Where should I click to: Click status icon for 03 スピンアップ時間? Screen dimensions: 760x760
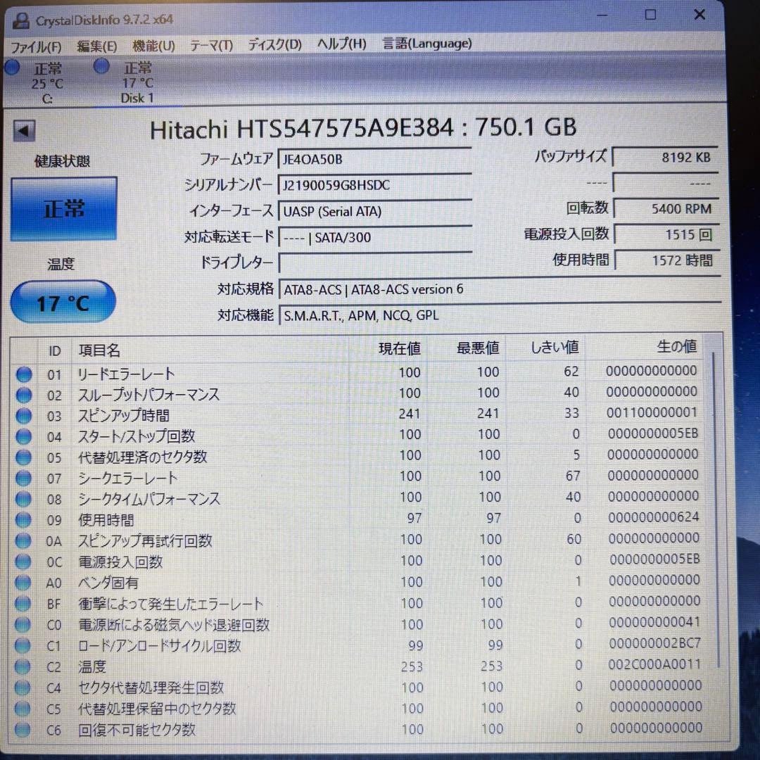[24, 416]
